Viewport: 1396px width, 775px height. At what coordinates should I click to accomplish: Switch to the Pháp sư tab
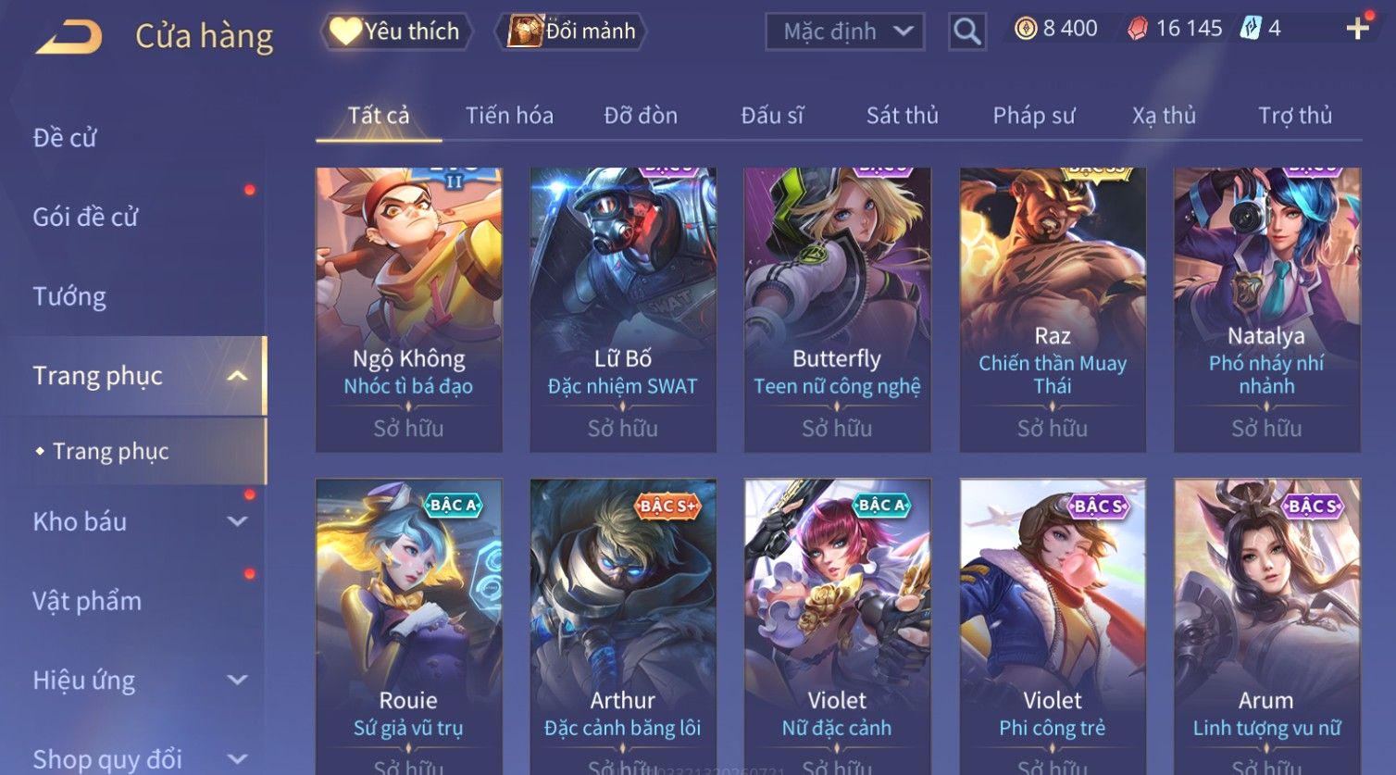[1034, 116]
